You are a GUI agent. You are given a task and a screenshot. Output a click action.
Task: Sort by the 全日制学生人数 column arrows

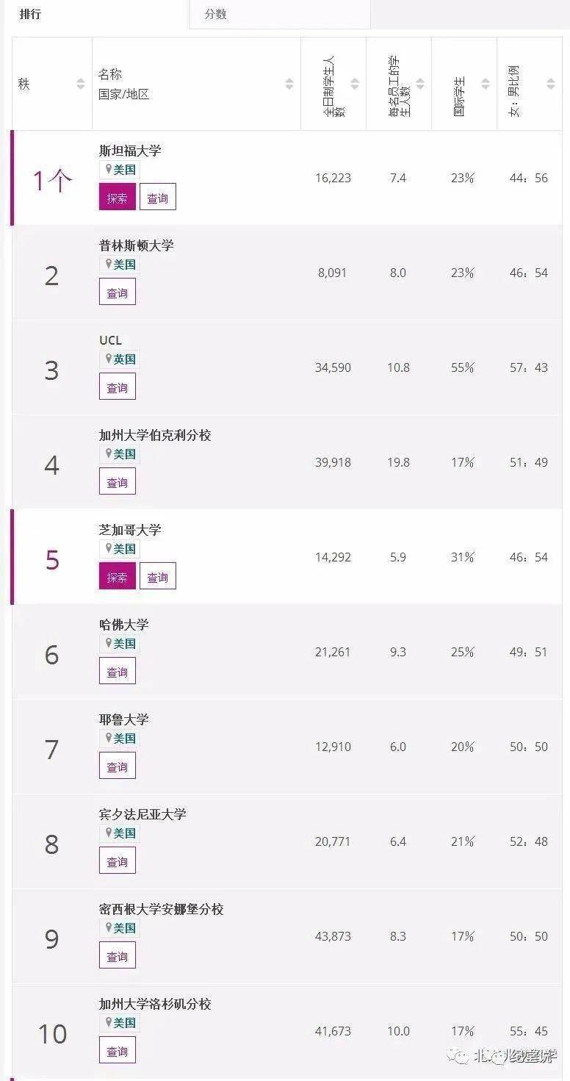(355, 85)
